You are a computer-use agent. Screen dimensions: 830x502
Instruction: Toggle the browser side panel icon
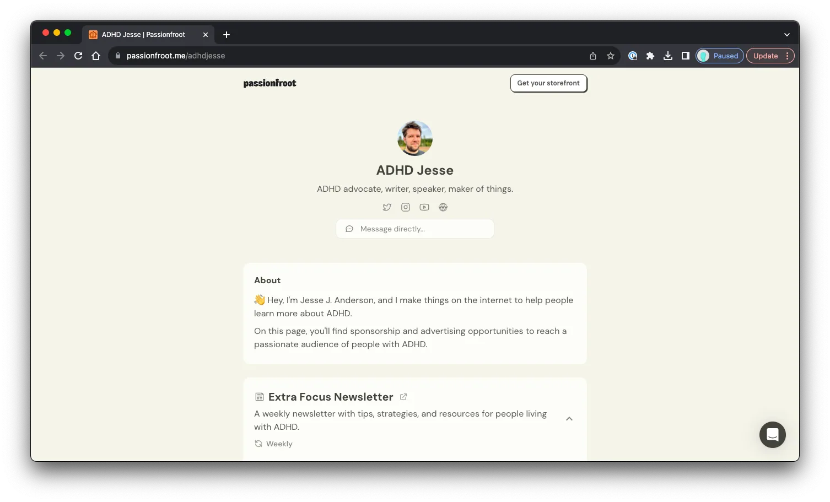point(686,56)
